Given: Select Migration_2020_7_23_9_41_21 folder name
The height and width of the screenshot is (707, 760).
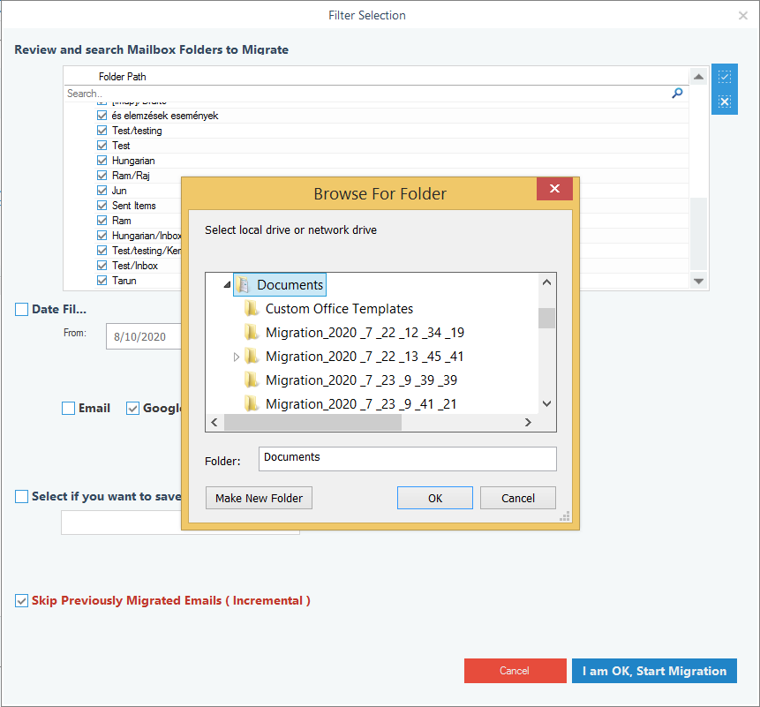Looking at the screenshot, I should pos(361,403).
